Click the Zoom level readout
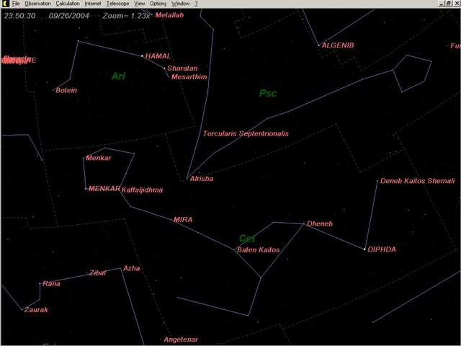 106,14
